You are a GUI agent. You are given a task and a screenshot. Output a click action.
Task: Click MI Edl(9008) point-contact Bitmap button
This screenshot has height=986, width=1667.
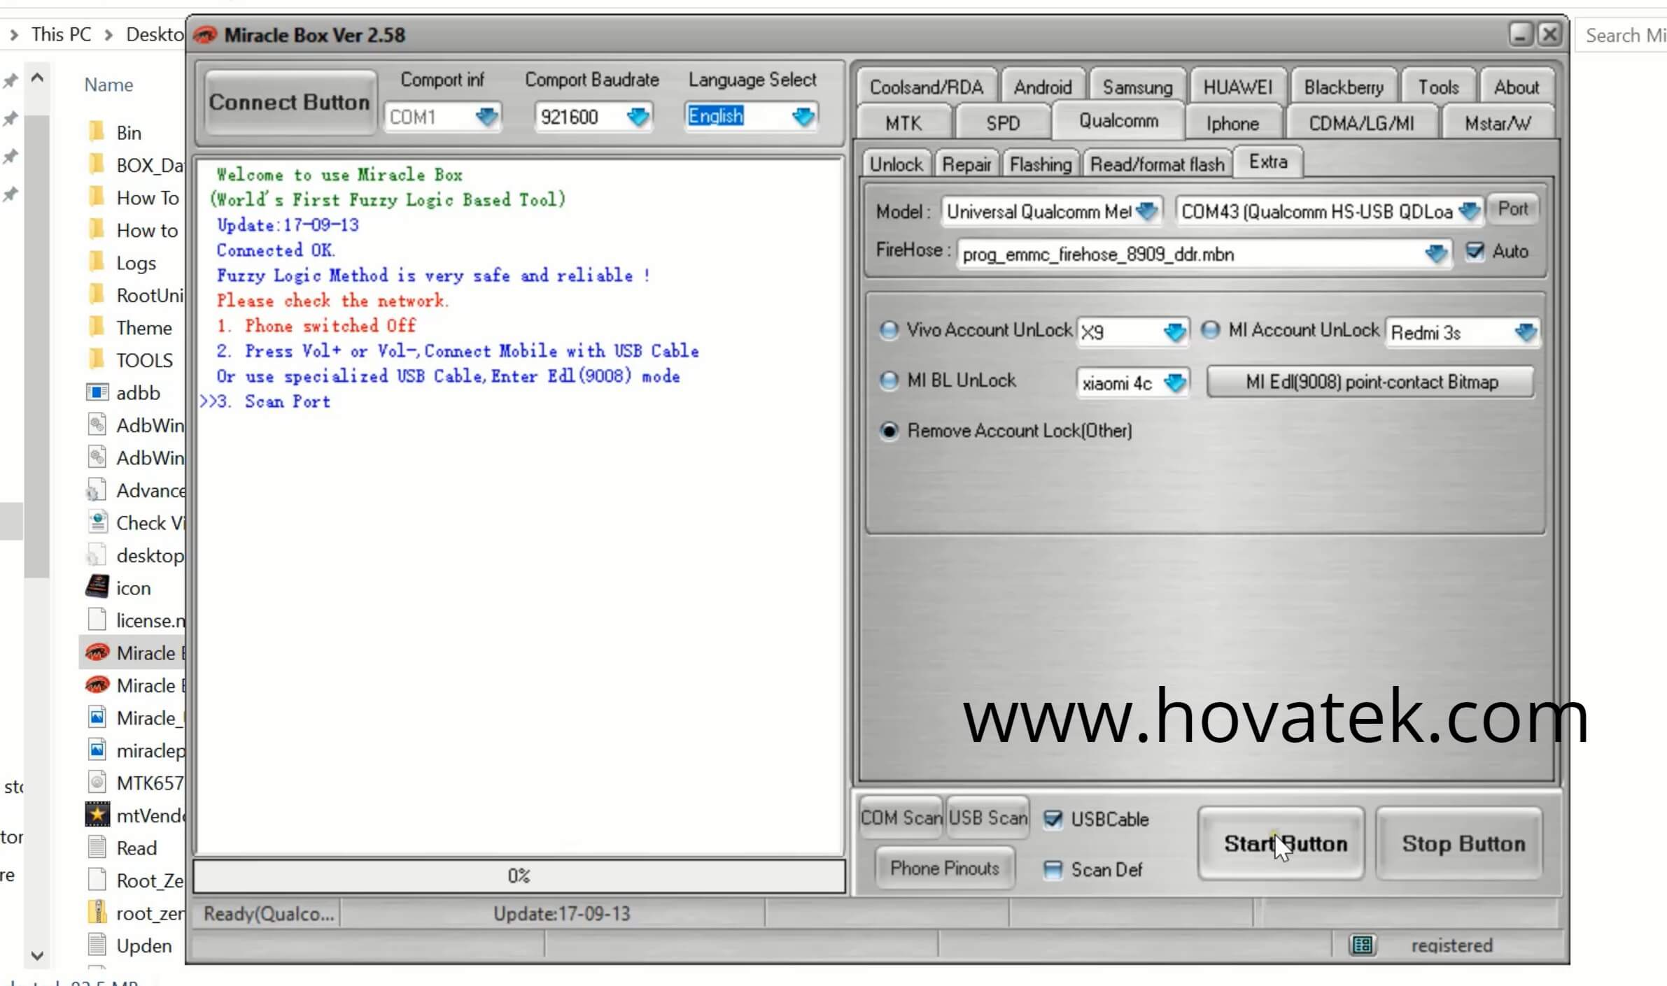click(x=1371, y=382)
